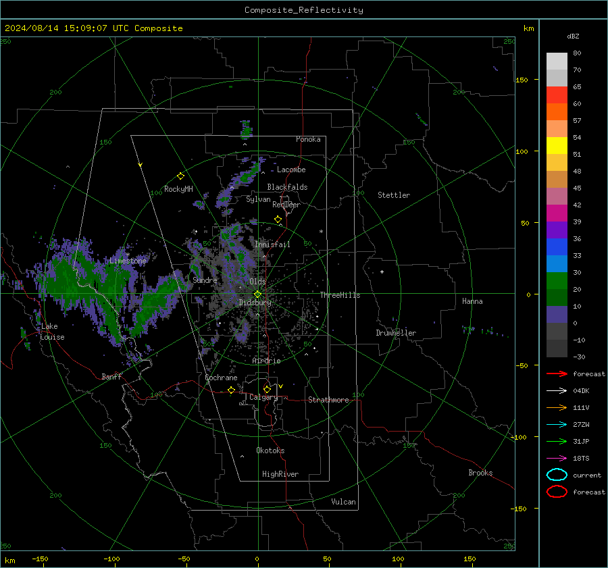Select the white 04DK arrow legend entry

point(557,390)
